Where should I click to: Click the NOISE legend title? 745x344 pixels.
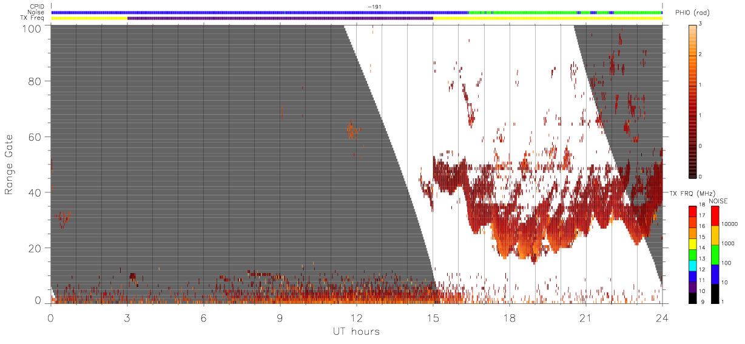(x=718, y=201)
